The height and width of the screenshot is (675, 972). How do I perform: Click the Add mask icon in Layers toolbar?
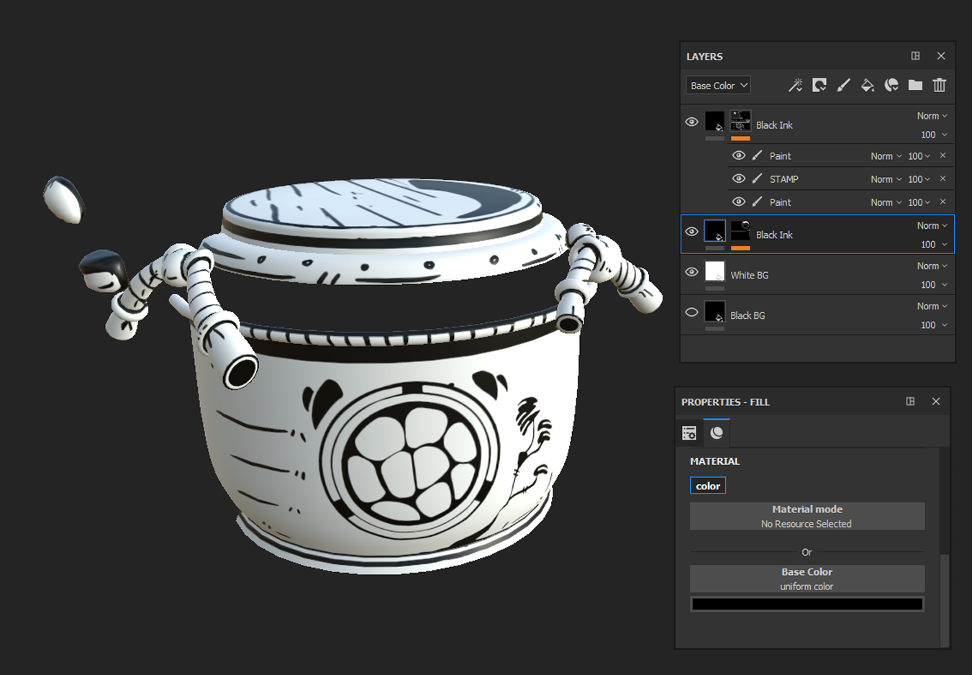pyautogui.click(x=819, y=86)
